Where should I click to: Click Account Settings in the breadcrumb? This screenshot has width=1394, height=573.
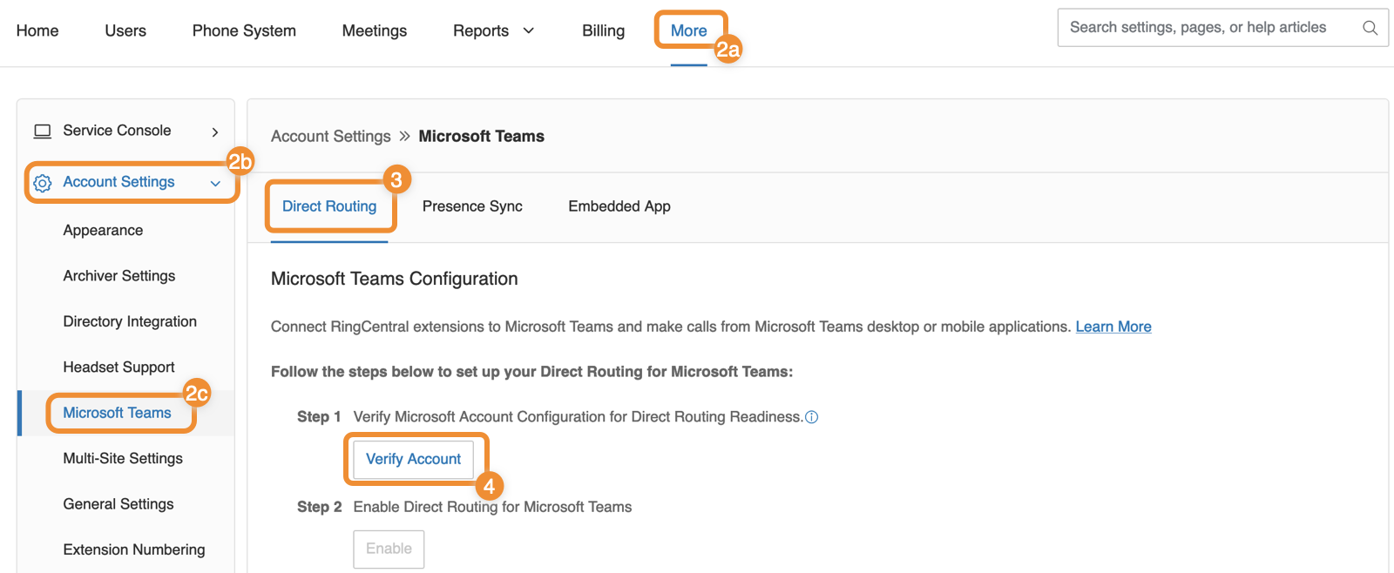[331, 137]
